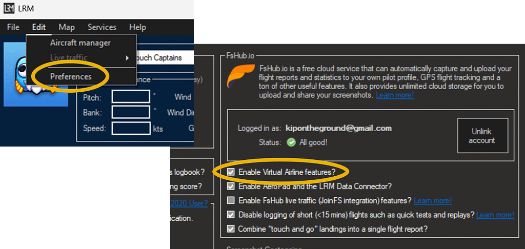Viewport: 525px width, 249px height.
Task: Open the Services menu
Action: click(x=102, y=27)
